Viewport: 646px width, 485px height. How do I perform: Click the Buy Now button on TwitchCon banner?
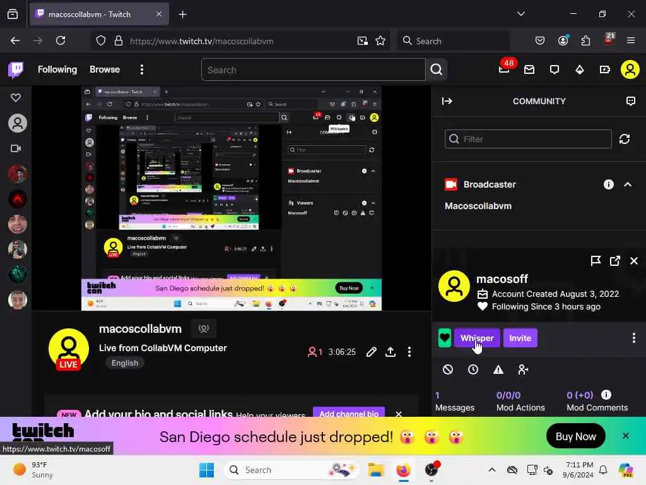coord(575,436)
